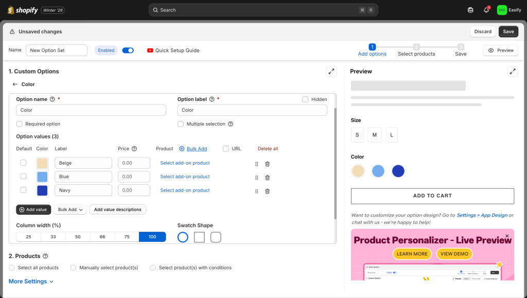Image resolution: width=527 pixels, height=298 pixels.
Task: Click the Save button
Action: click(508, 31)
